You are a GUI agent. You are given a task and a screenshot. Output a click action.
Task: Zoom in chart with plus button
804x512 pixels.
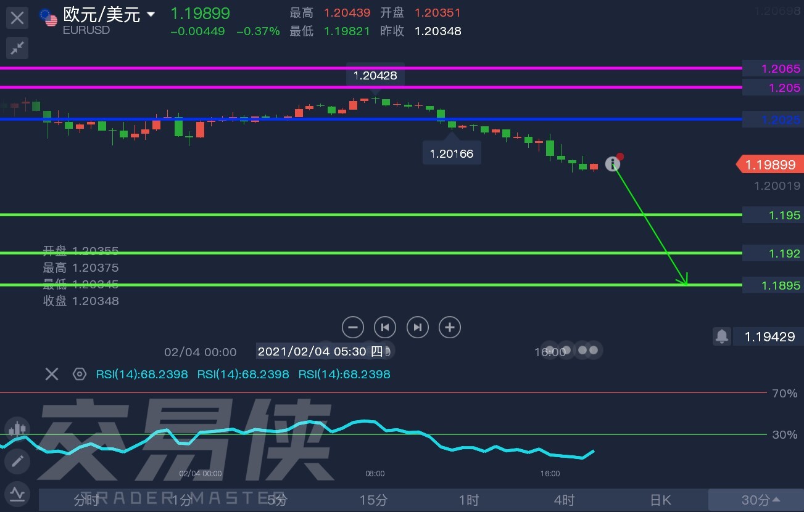pyautogui.click(x=450, y=327)
